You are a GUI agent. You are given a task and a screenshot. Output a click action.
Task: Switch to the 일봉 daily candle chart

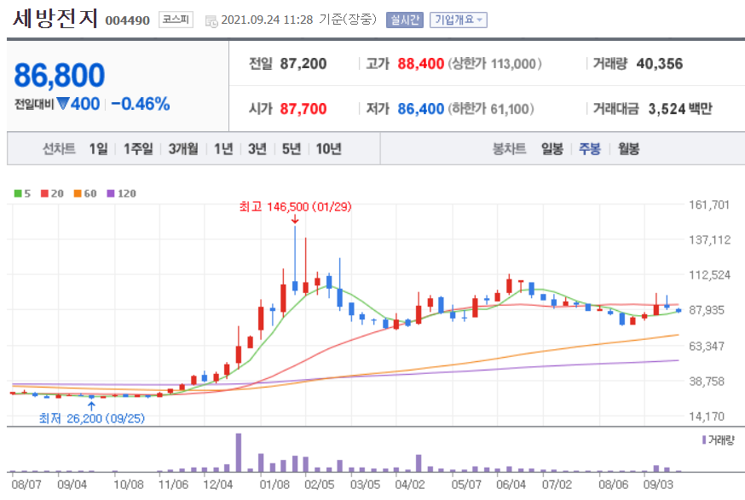[x=552, y=149]
